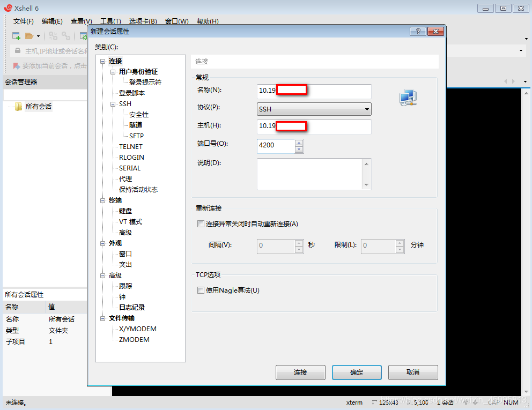Select X/YMODEM under 文件传输
The height and width of the screenshot is (410, 532).
(138, 329)
